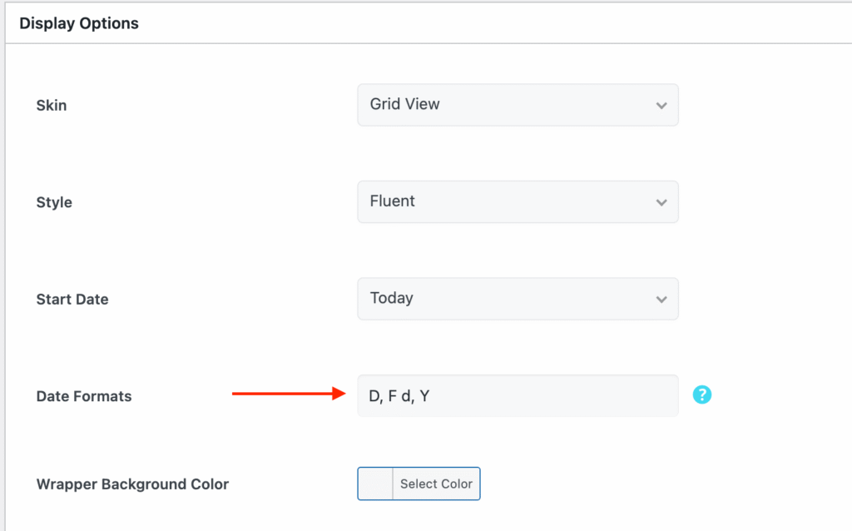The width and height of the screenshot is (852, 531).
Task: Click the blue help icon beside Date Formats
Action: click(702, 395)
